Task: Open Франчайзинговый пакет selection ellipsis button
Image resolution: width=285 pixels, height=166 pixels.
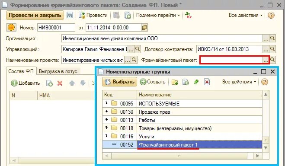Action: tap(266, 60)
